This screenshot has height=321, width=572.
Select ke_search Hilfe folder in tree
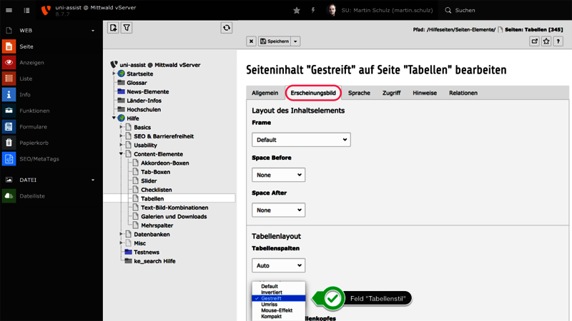click(x=154, y=261)
